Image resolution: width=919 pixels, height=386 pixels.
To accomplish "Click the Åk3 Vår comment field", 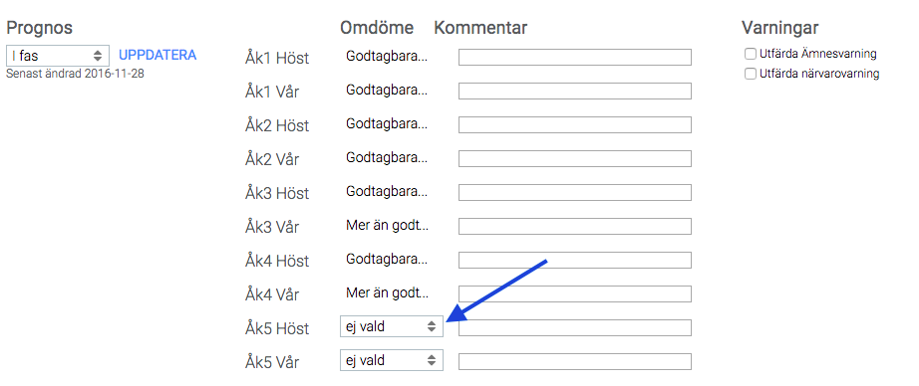I will tap(574, 227).
